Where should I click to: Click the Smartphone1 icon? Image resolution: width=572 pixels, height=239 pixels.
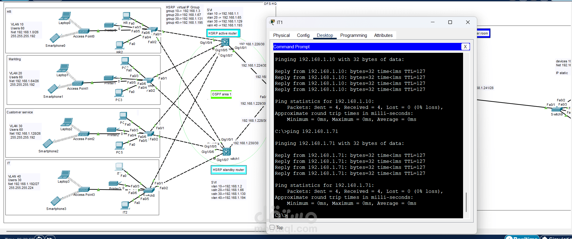click(x=53, y=89)
